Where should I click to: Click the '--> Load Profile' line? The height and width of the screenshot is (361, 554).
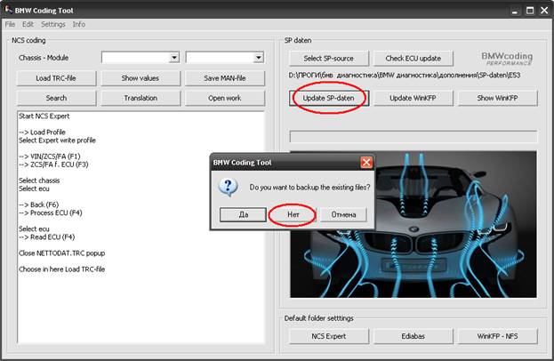(42, 132)
